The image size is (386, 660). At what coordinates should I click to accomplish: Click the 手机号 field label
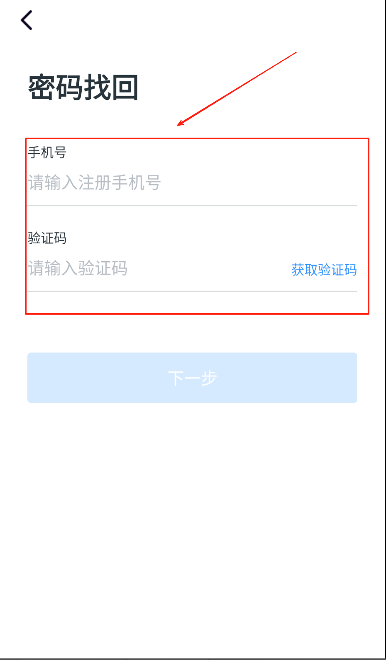pyautogui.click(x=47, y=153)
